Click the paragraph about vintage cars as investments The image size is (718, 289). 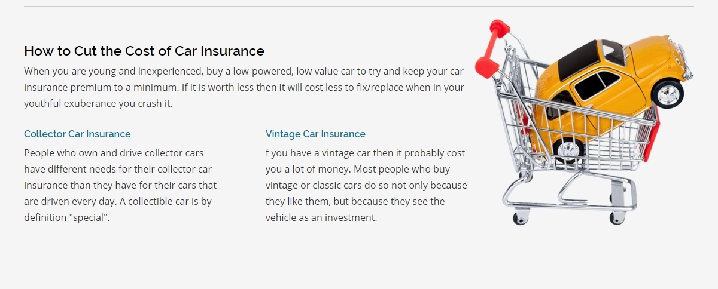point(366,185)
